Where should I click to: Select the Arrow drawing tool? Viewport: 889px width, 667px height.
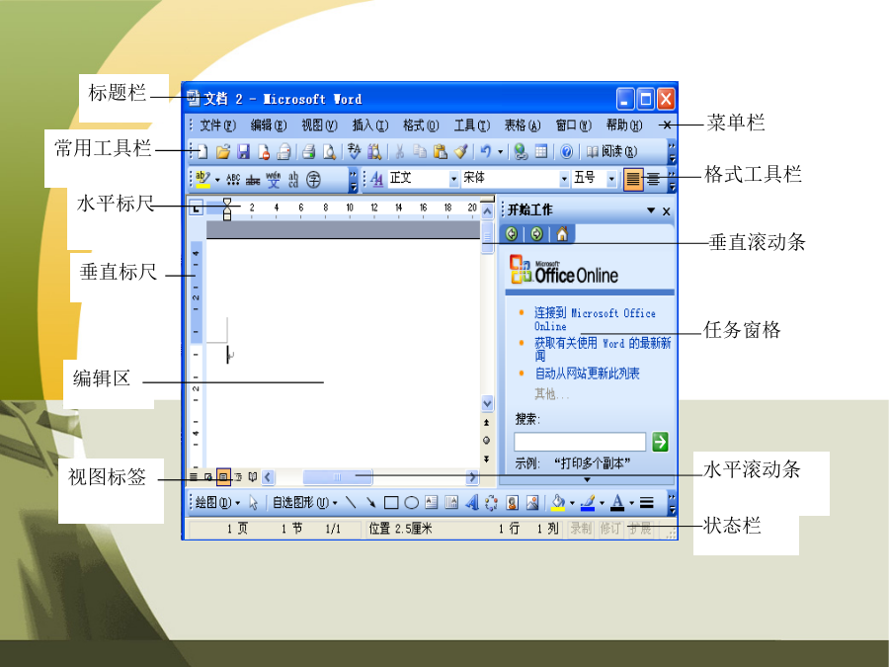click(370, 502)
